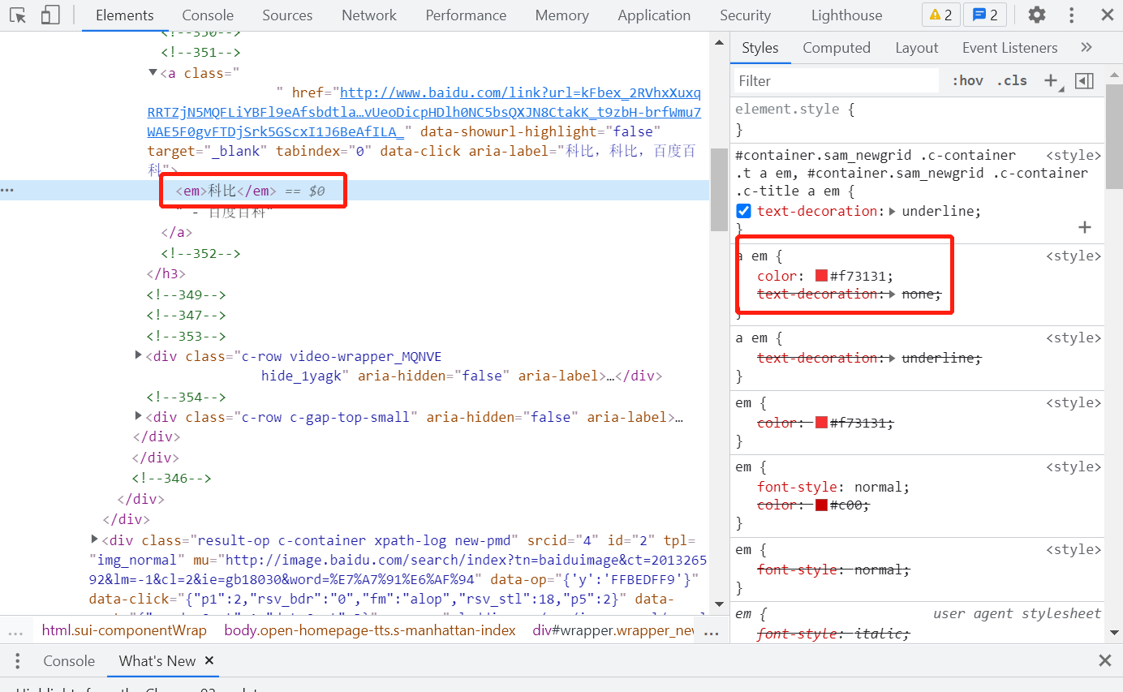Expand the result-op c-container div
This screenshot has width=1123, height=692.
pyautogui.click(x=95, y=539)
